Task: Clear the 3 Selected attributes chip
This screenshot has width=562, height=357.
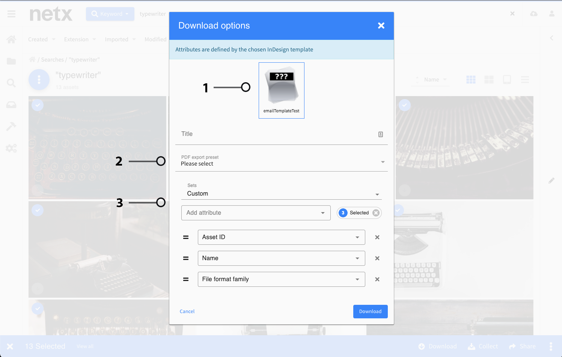Action: (376, 213)
